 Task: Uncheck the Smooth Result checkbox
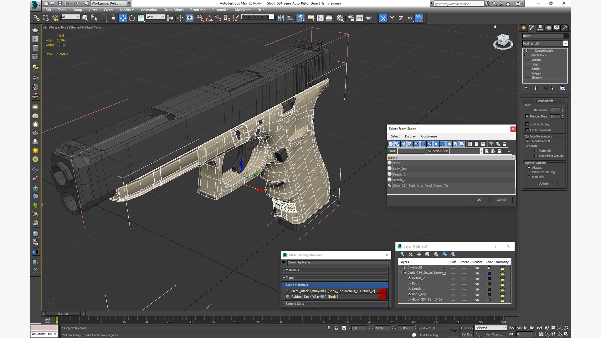pos(527,141)
